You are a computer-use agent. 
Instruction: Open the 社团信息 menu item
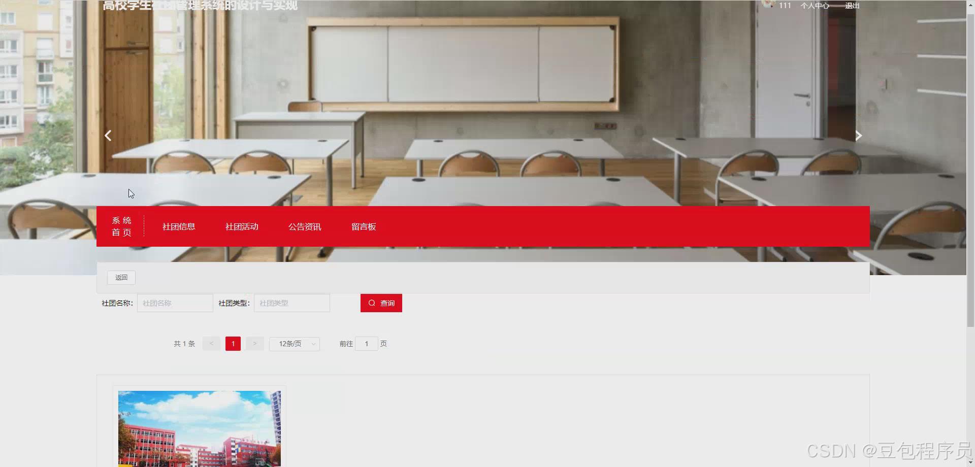click(179, 227)
